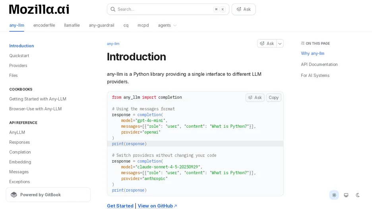Open Completion API reference
This screenshot has height=209, width=372.
20,152
